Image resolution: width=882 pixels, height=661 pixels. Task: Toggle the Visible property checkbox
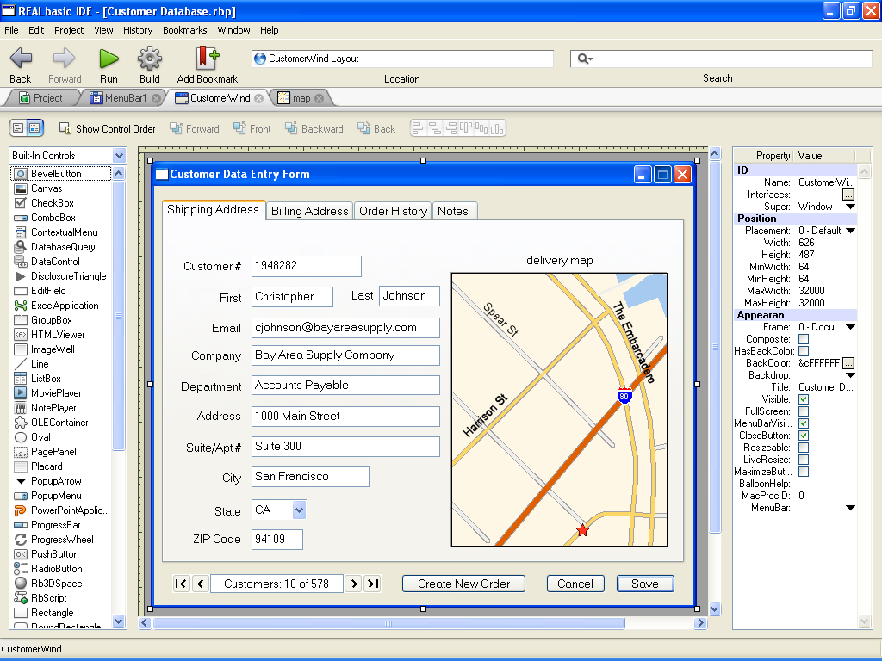(804, 400)
